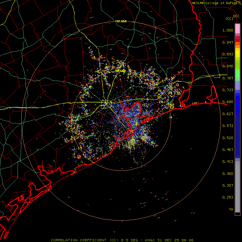Click the [CC] unit label
The width and height of the screenshot is (242, 242).
point(229,19)
